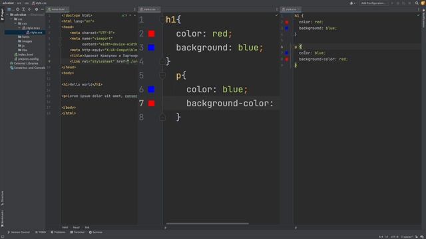
Task: Click red swatch beside background-color: red in right editor
Action: tap(287, 59)
